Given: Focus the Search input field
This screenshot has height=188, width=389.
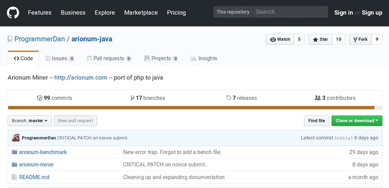Looking at the screenshot, I should 290,12.
